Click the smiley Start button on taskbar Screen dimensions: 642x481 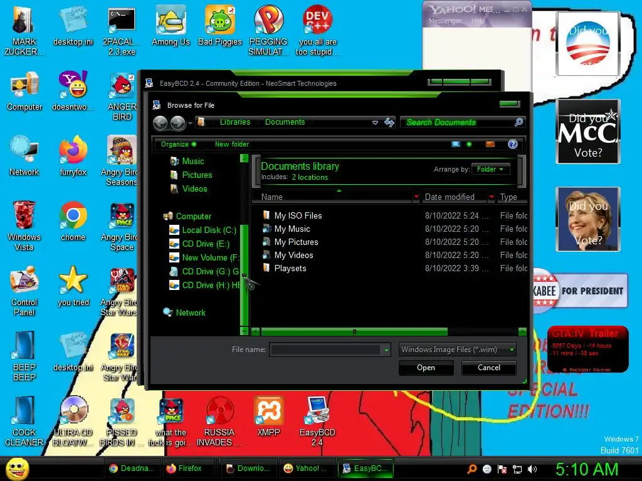[x=17, y=468]
